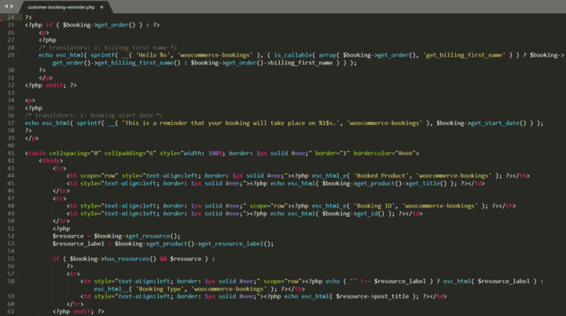
Task: Click the get_start_date() method call
Action: 500,123
